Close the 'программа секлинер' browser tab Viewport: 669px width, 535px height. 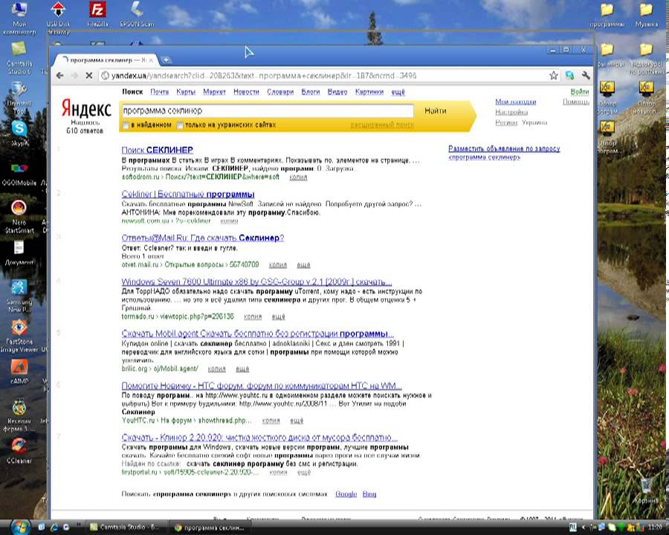pyautogui.click(x=152, y=60)
